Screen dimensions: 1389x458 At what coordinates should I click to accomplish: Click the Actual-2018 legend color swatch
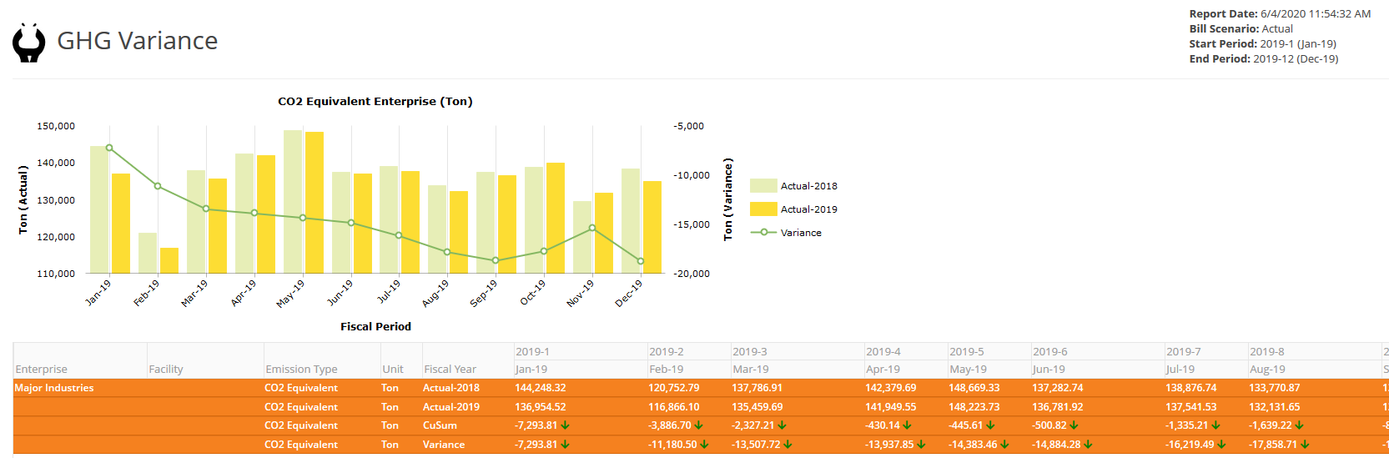pos(763,186)
